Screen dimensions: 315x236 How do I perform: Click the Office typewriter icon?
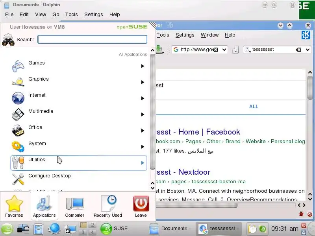click(x=18, y=131)
